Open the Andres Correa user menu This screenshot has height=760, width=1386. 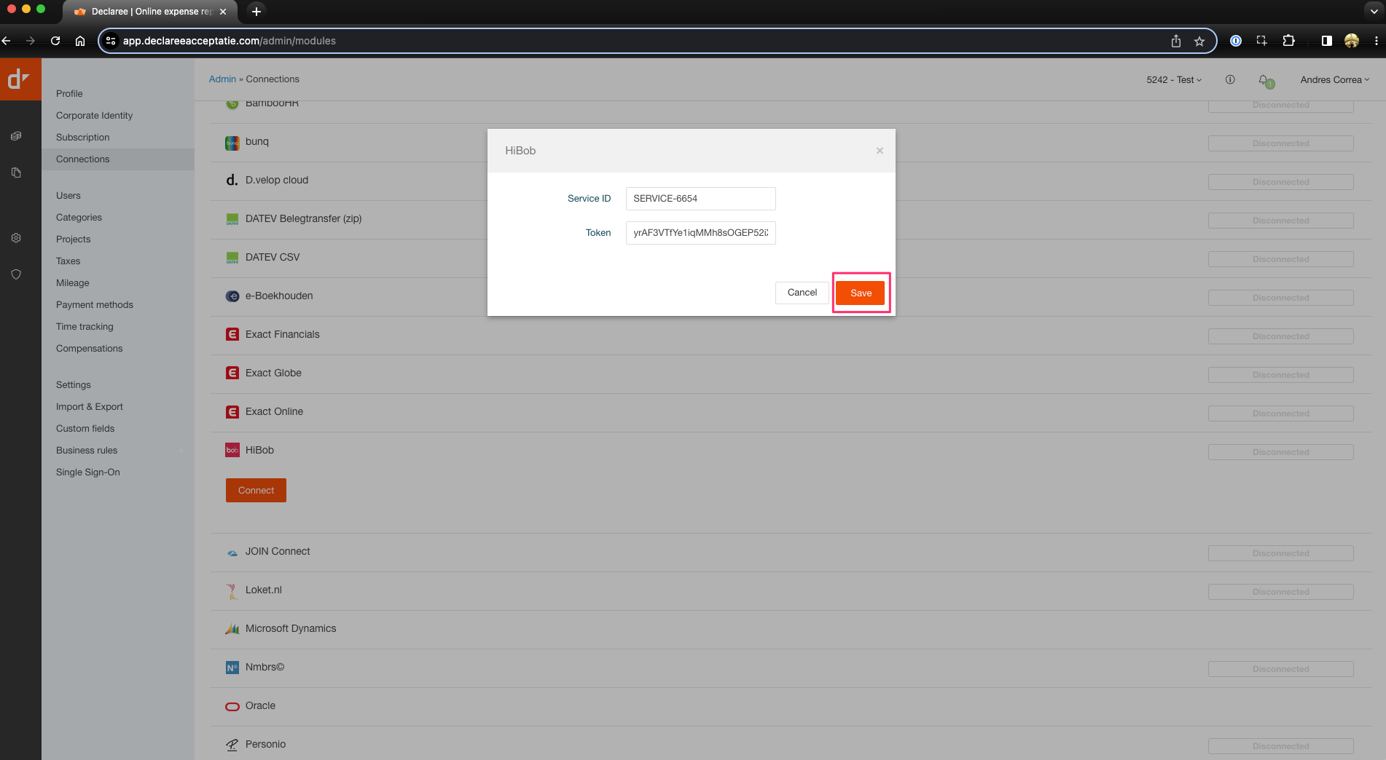(1334, 80)
